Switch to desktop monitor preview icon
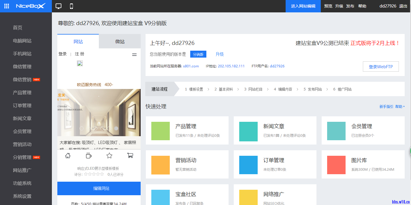 [59, 6]
